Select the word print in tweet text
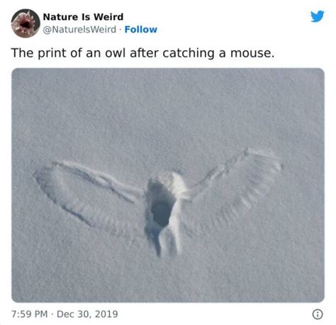 point(52,53)
